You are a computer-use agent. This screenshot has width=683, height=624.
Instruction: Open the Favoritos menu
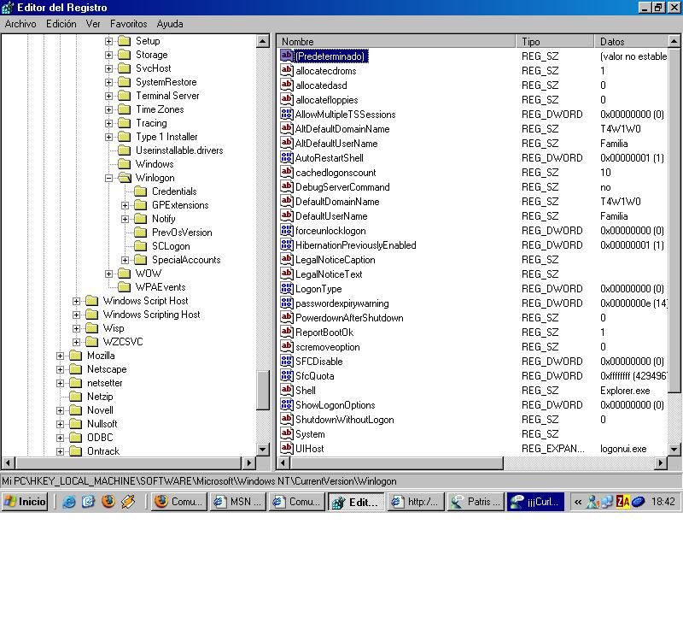coord(129,24)
